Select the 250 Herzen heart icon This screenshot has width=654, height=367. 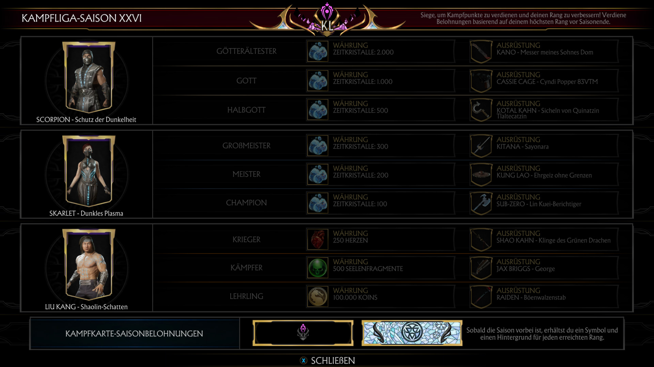coord(318,239)
